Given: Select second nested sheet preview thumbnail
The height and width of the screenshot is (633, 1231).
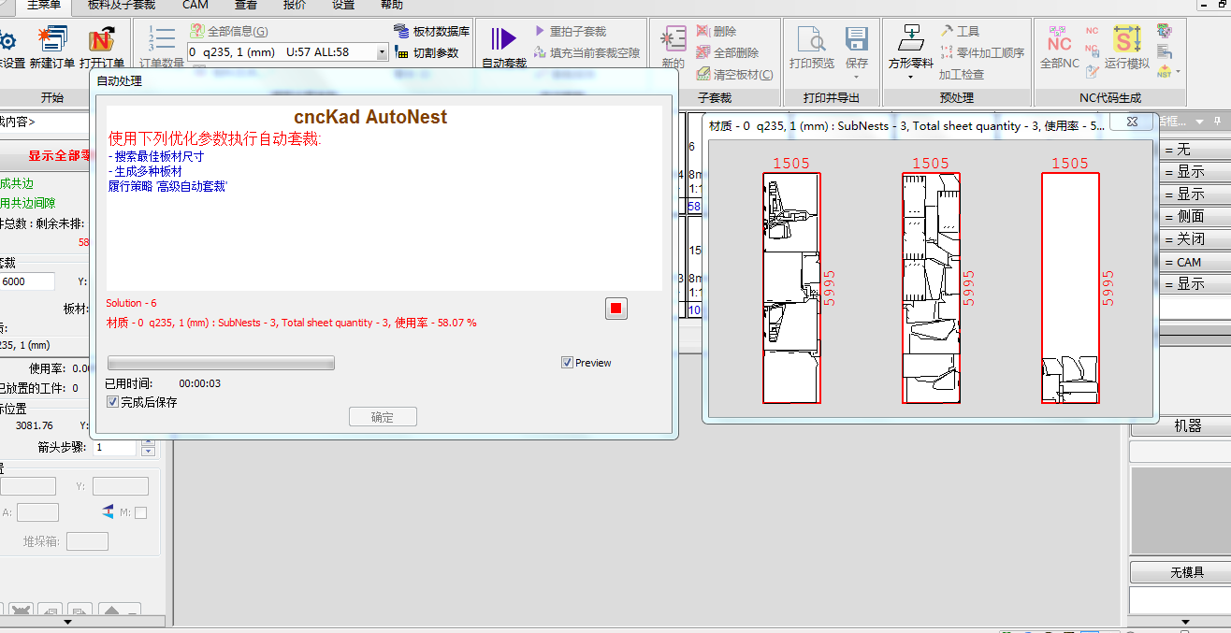Looking at the screenshot, I should [x=931, y=288].
